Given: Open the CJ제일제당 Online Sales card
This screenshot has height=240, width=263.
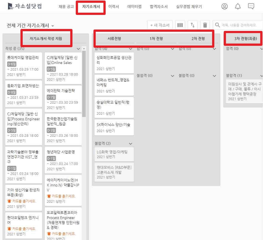Looking at the screenshot, I should (x=63, y=68).
